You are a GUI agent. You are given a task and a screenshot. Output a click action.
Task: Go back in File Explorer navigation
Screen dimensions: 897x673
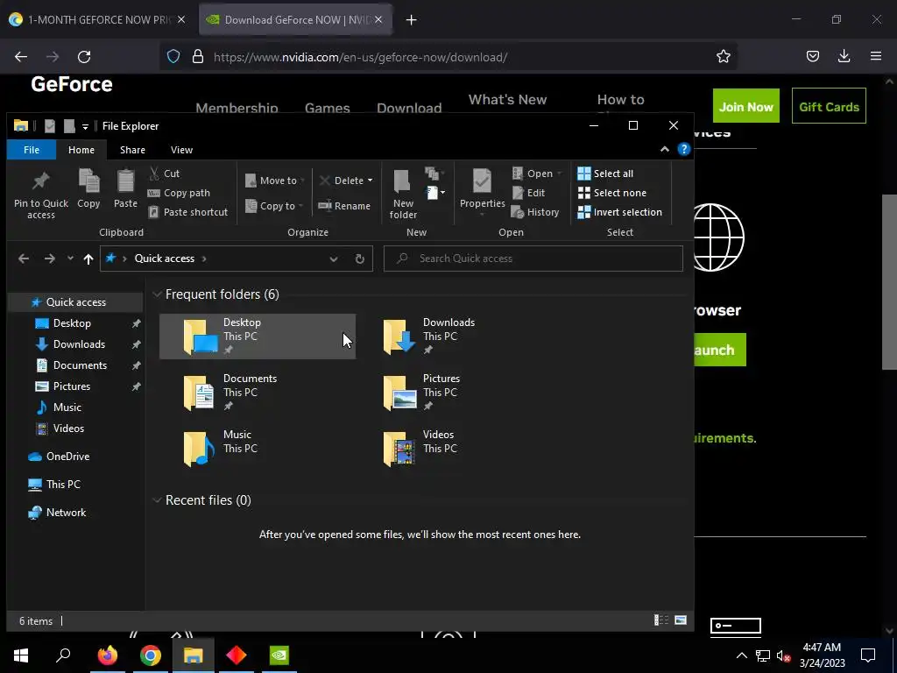(x=24, y=259)
